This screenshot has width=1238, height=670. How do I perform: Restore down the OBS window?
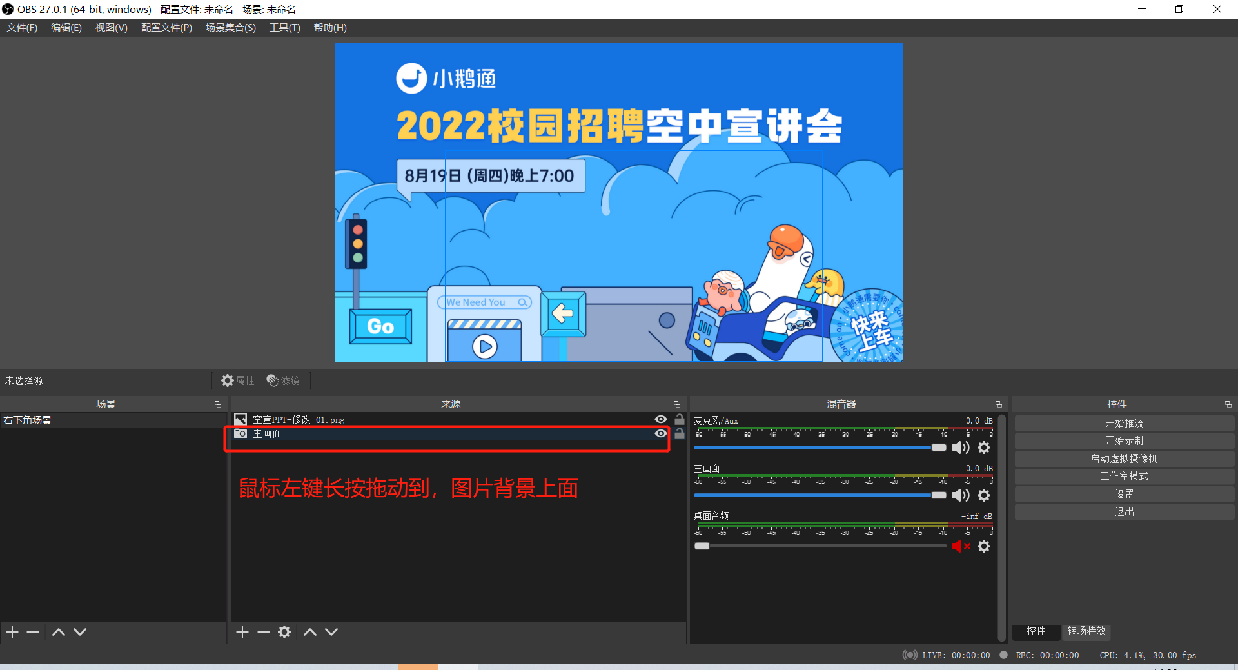(1179, 9)
